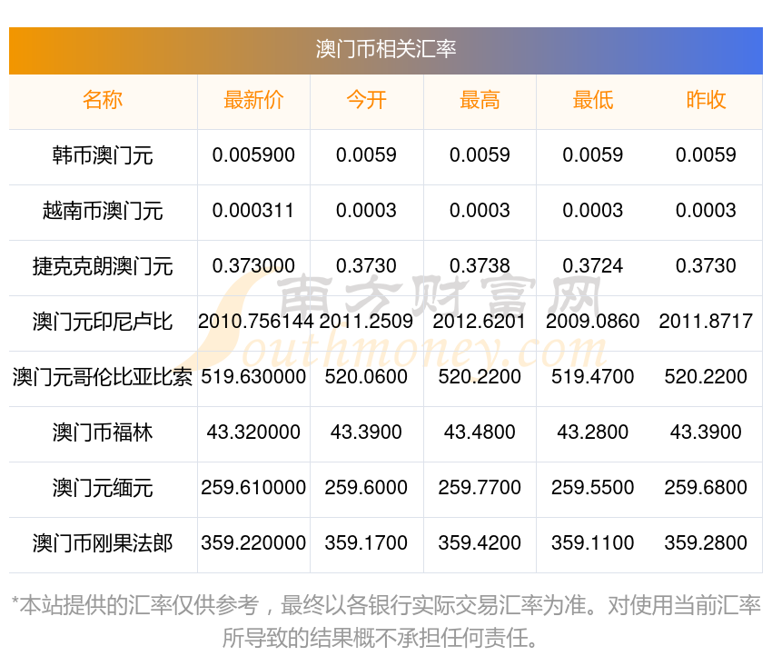This screenshot has width=772, height=666.
Task: Select latest price 2010.756144
Action: [x=256, y=321]
